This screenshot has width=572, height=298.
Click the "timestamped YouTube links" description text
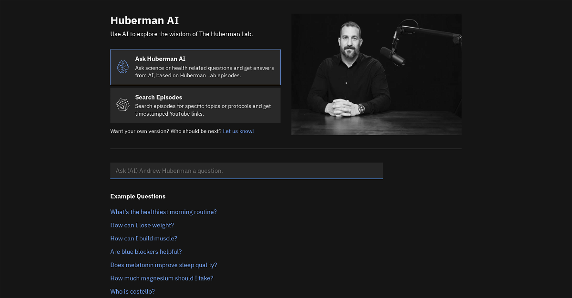point(169,114)
